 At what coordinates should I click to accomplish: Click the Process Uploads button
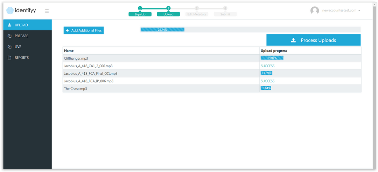[x=313, y=40]
